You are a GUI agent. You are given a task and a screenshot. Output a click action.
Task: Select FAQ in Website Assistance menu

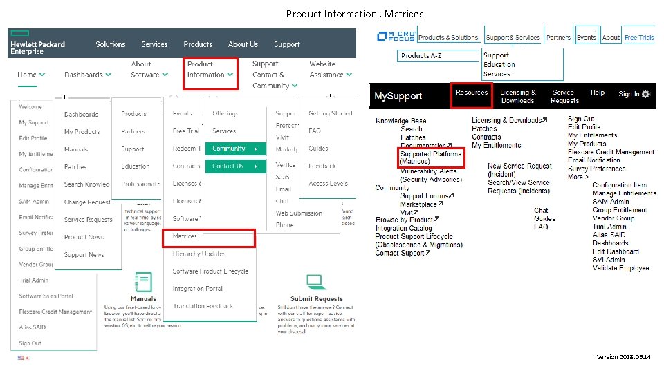(315, 131)
